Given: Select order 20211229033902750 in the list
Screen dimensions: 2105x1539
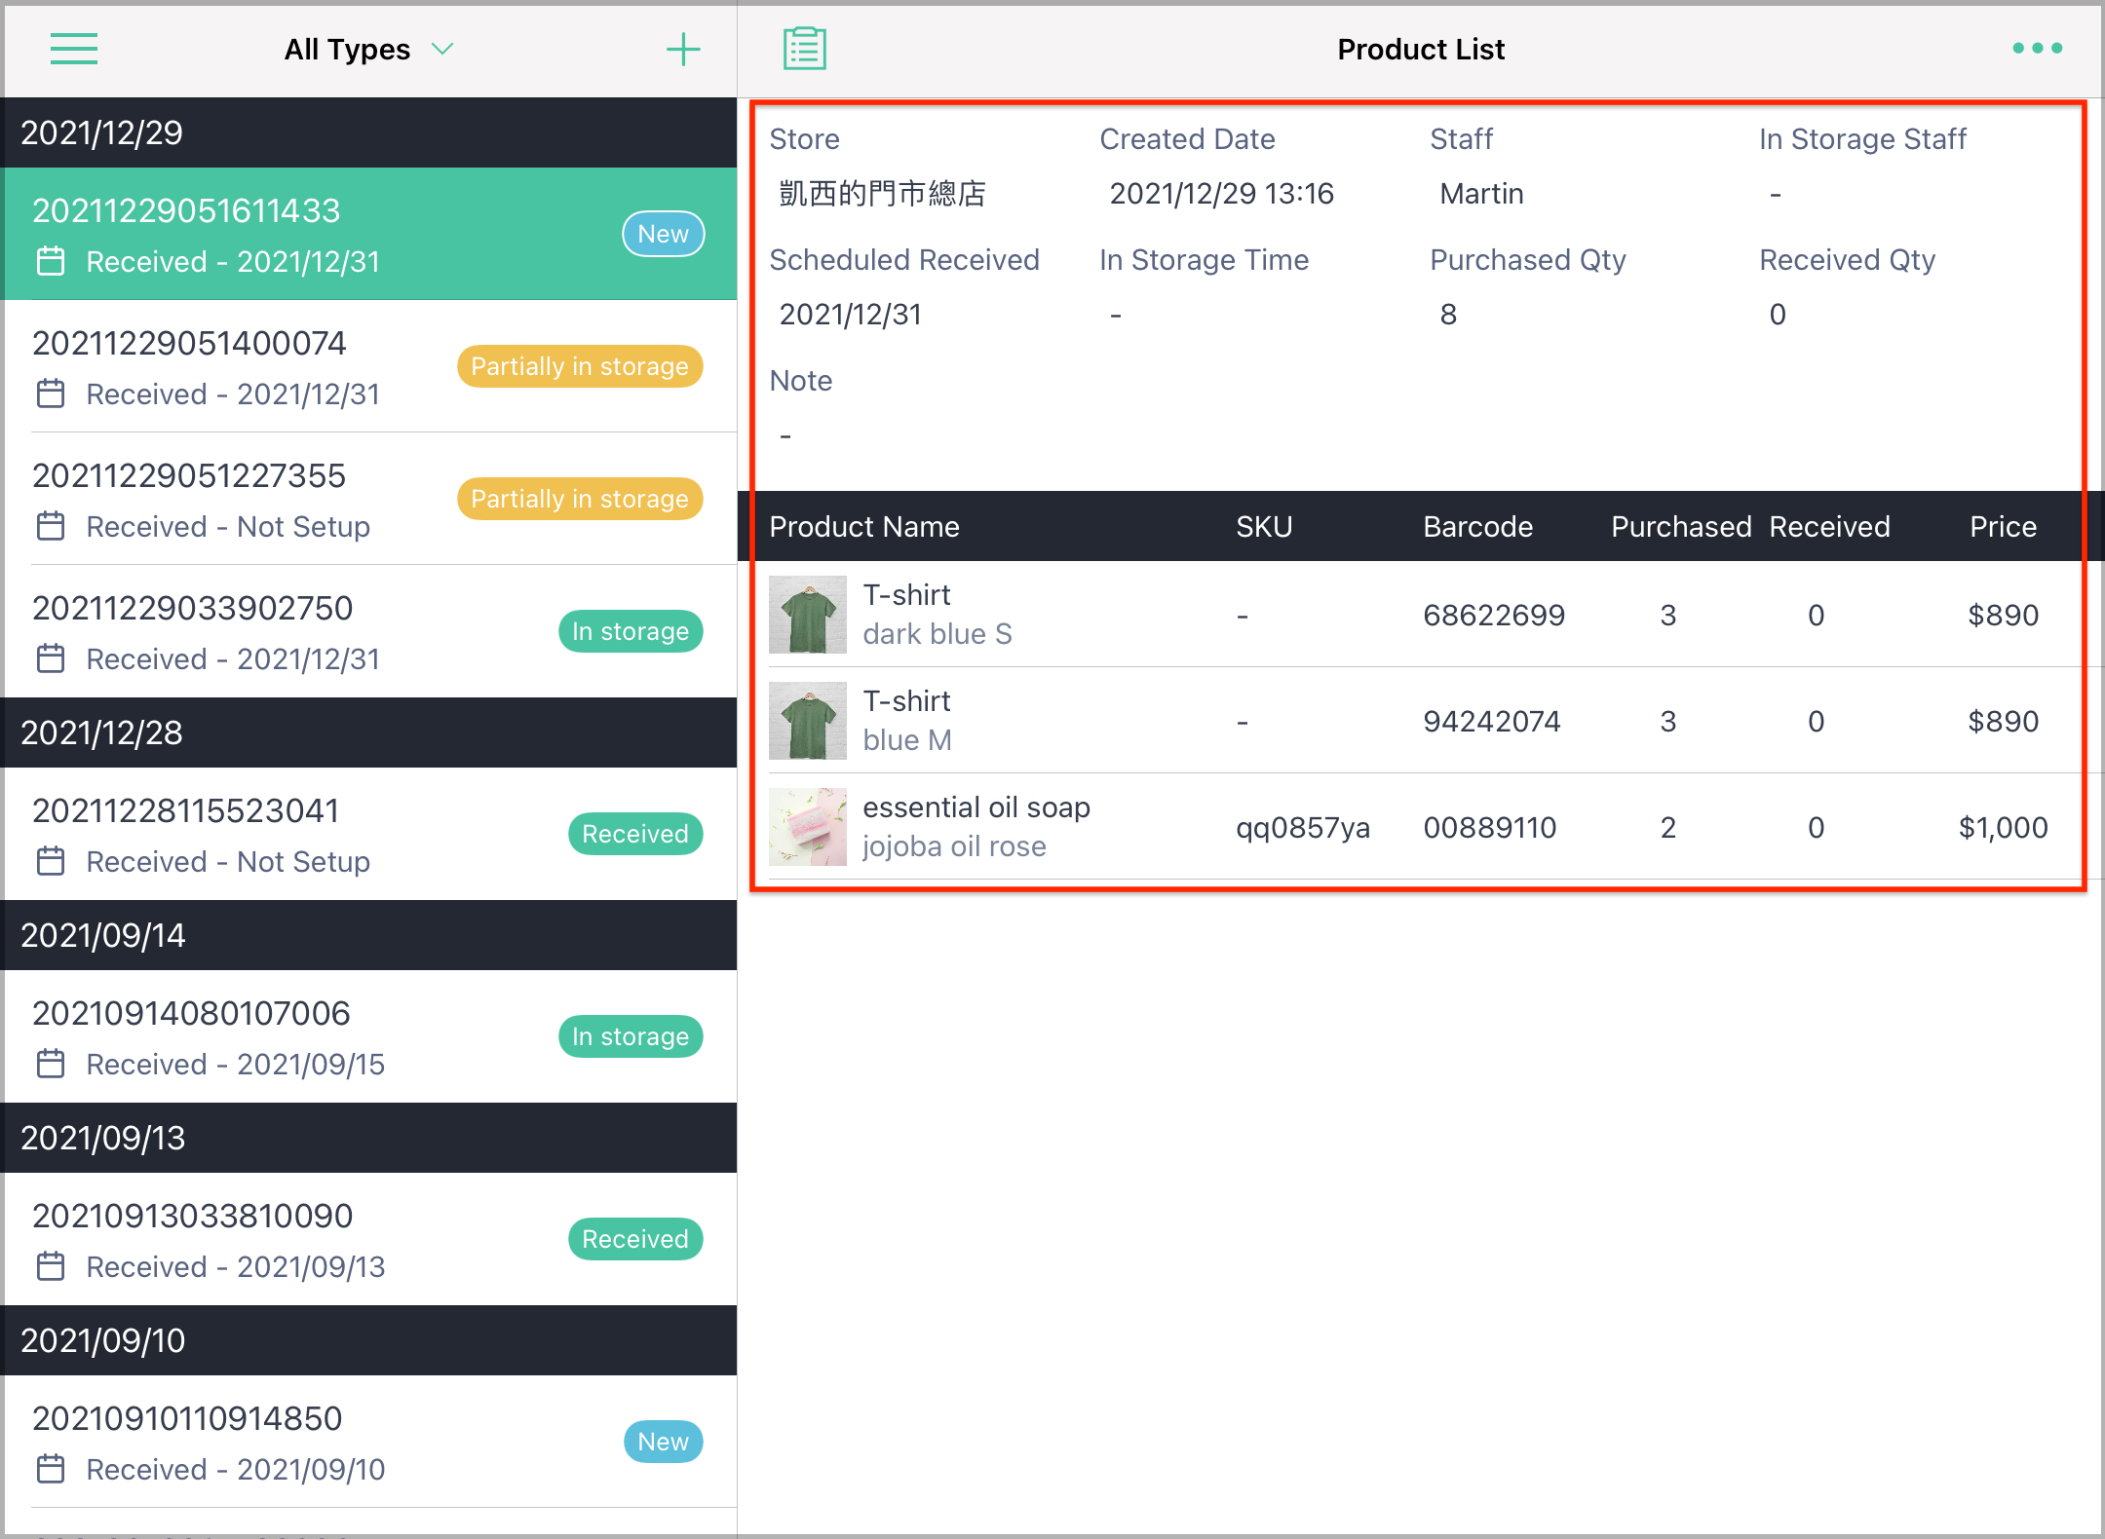Looking at the screenshot, I should pos(370,631).
